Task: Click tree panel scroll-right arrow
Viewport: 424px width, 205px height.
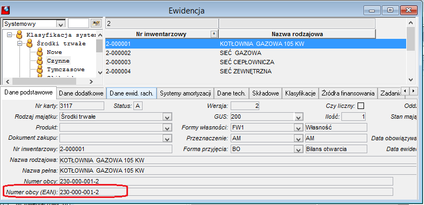Action: pos(91,81)
